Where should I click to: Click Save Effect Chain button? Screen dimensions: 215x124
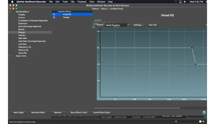[x=79, y=112]
